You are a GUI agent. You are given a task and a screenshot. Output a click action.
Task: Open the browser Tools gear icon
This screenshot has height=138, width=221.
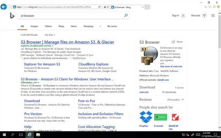click(214, 7)
